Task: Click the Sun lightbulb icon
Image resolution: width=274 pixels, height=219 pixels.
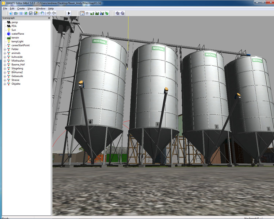Action: 9,30
